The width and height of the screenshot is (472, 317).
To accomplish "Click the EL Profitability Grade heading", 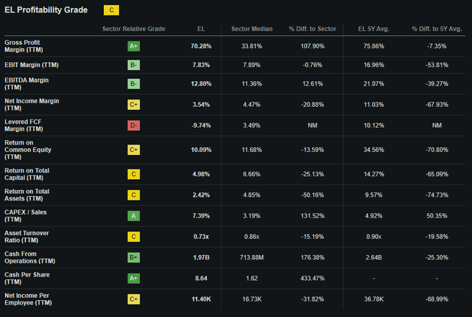I will point(46,10).
